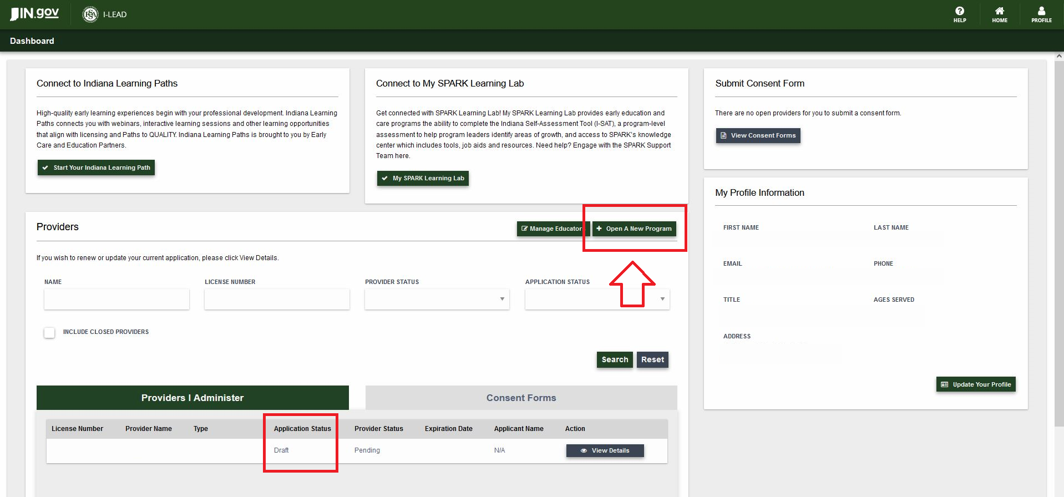Click the provider Name input field

(116, 299)
